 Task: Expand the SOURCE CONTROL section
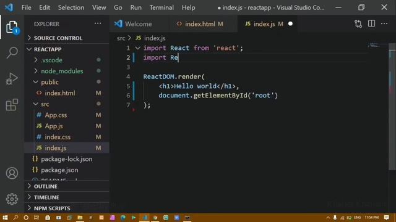pyautogui.click(x=67, y=38)
